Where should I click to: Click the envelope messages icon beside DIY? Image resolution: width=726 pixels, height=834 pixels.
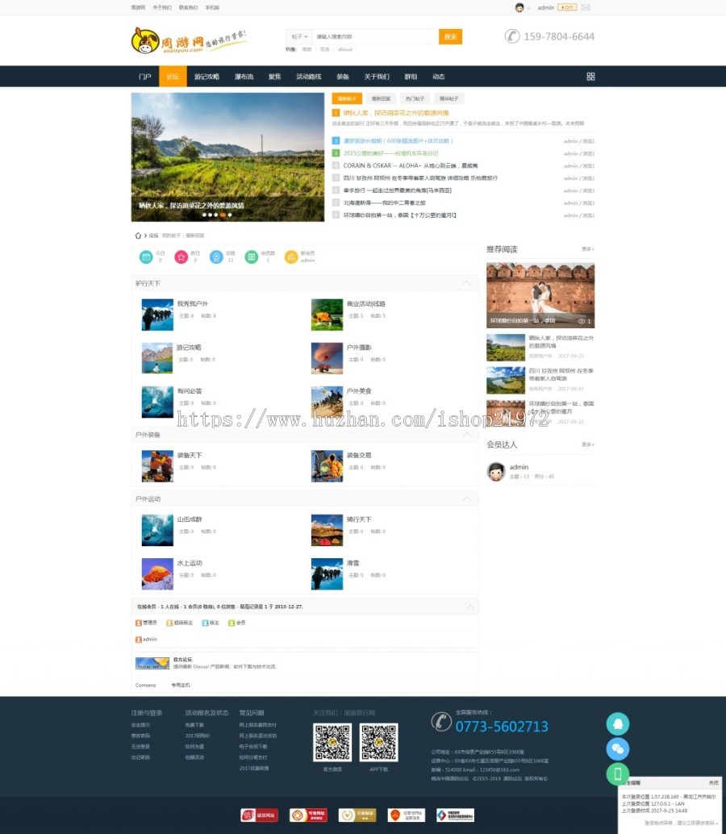[585, 7]
